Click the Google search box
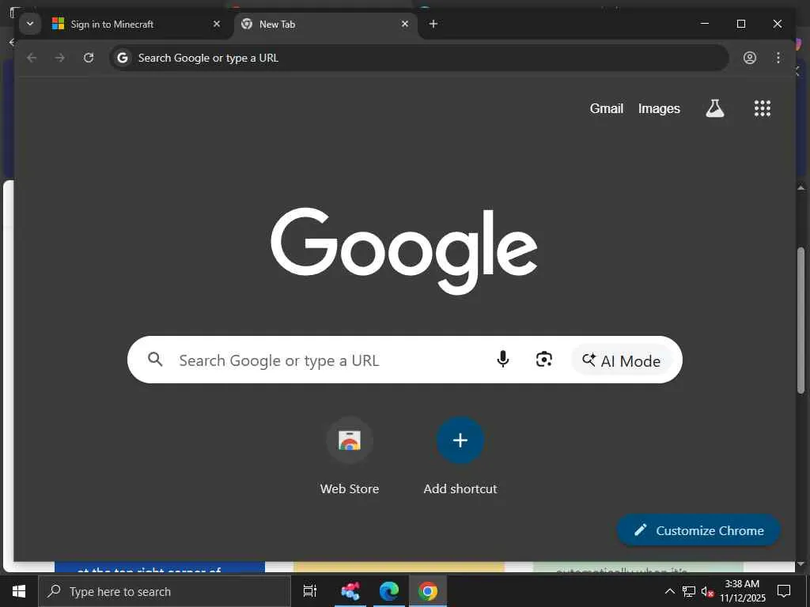 click(x=404, y=360)
